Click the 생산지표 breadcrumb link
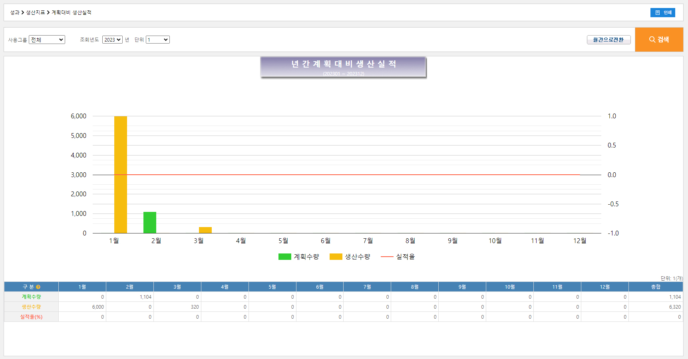 click(36, 12)
